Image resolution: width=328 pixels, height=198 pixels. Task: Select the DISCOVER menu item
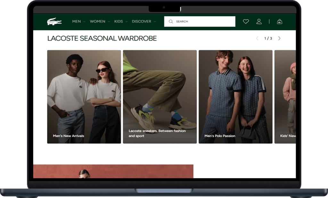[x=141, y=21]
